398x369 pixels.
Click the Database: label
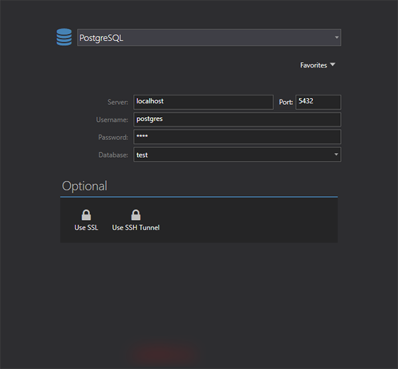[113, 154]
